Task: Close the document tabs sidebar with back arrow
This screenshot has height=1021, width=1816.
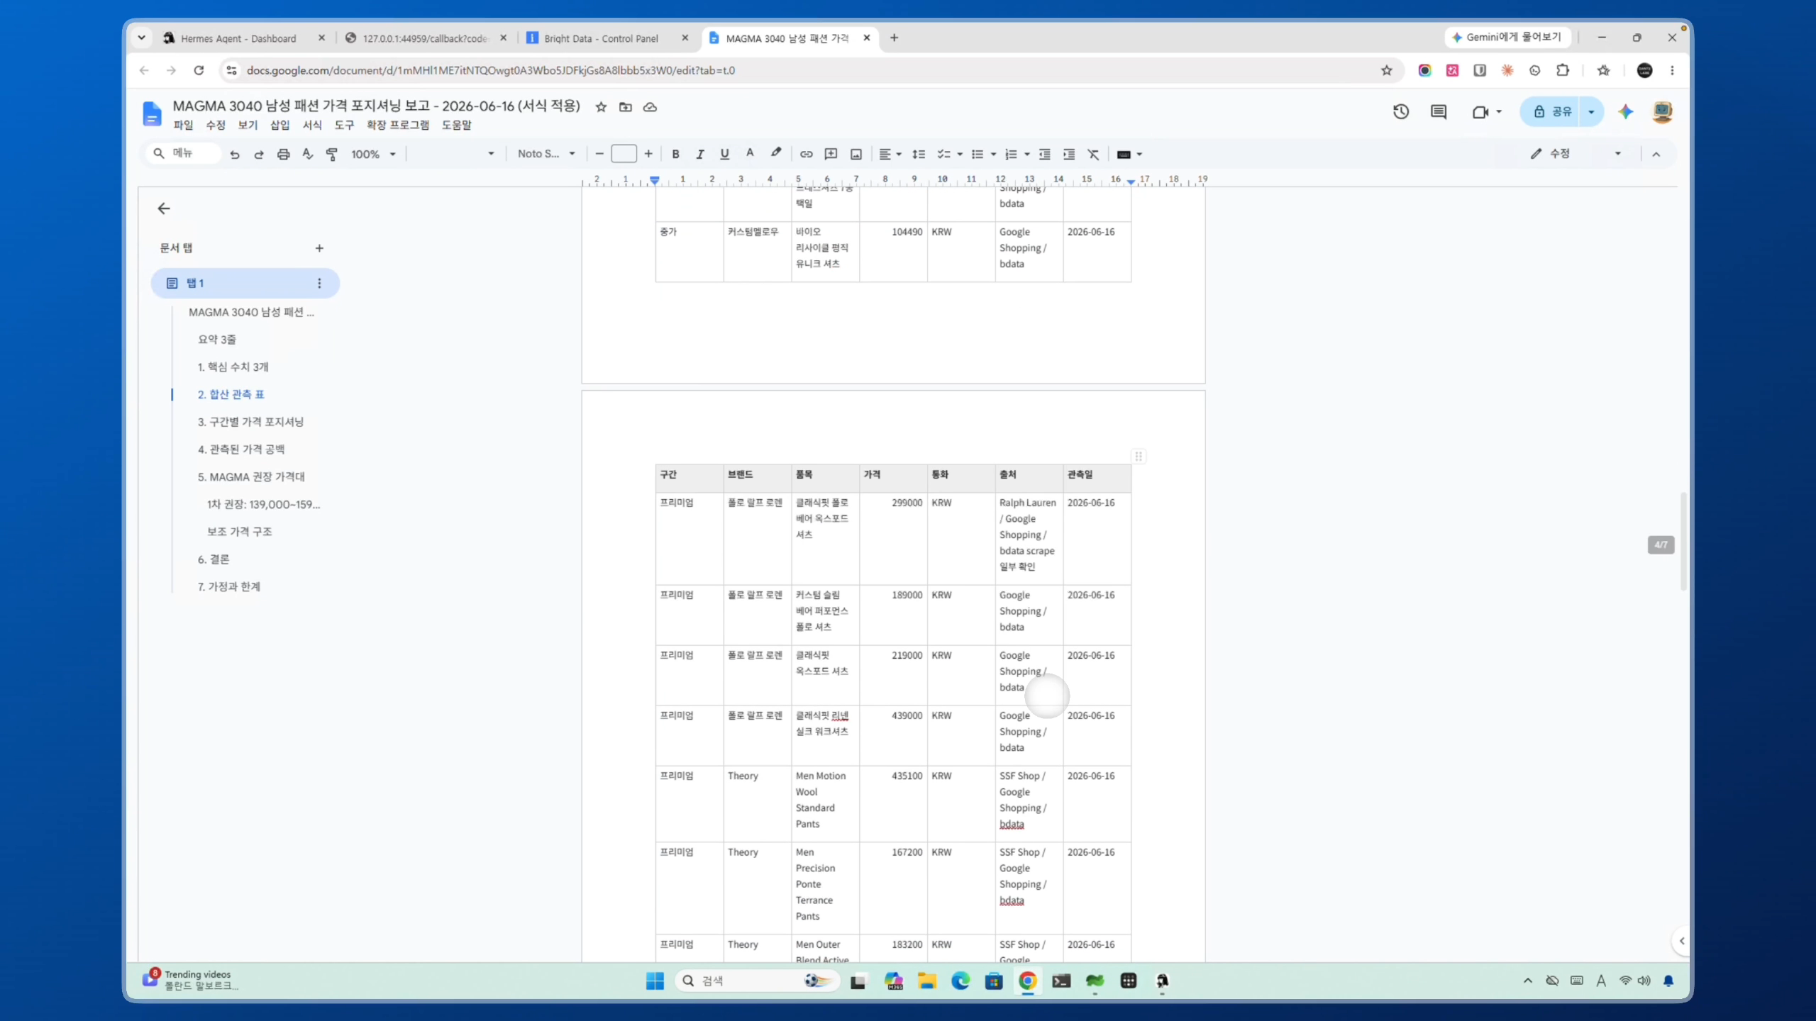Action: pos(164,208)
